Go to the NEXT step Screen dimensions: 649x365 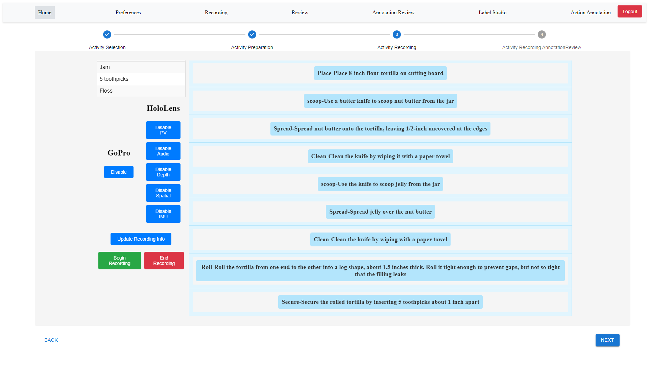[x=607, y=340]
